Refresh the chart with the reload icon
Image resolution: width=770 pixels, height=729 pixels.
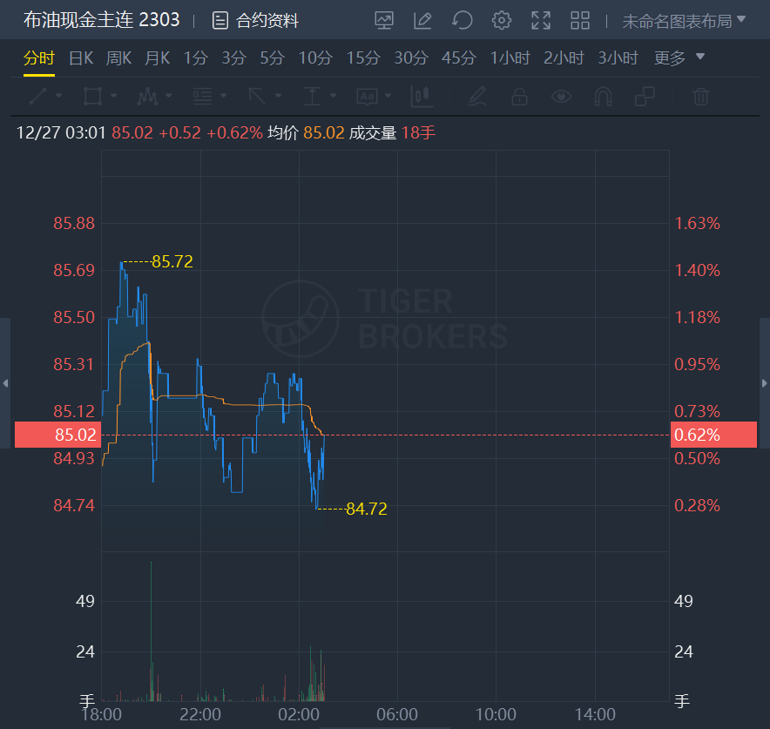[463, 21]
